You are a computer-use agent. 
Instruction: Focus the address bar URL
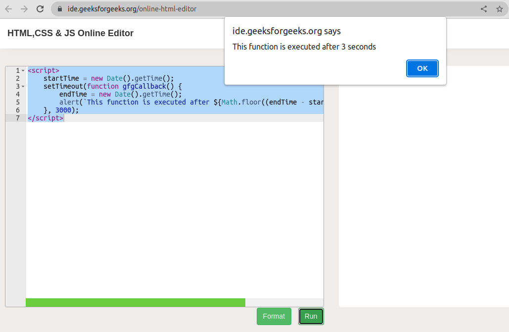(x=132, y=9)
